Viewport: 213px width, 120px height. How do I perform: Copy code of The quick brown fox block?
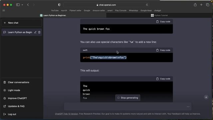163,22
